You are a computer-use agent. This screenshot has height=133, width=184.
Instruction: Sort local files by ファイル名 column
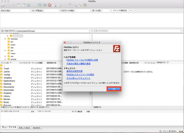pos(9,63)
